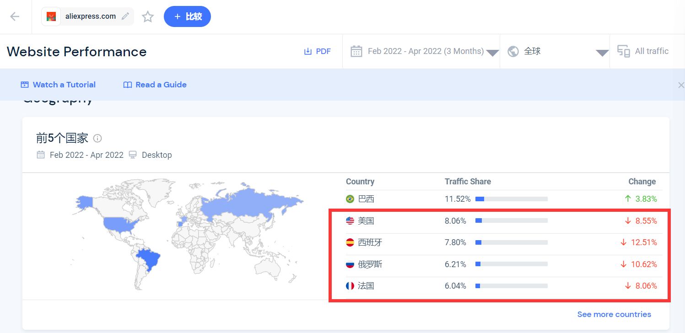Click the Watch a Tutorial link
685x333 pixels.
pyautogui.click(x=58, y=85)
